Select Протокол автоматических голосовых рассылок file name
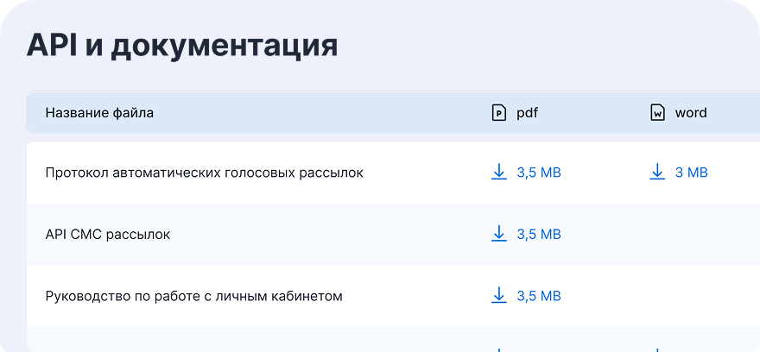760x352 pixels. tap(204, 173)
